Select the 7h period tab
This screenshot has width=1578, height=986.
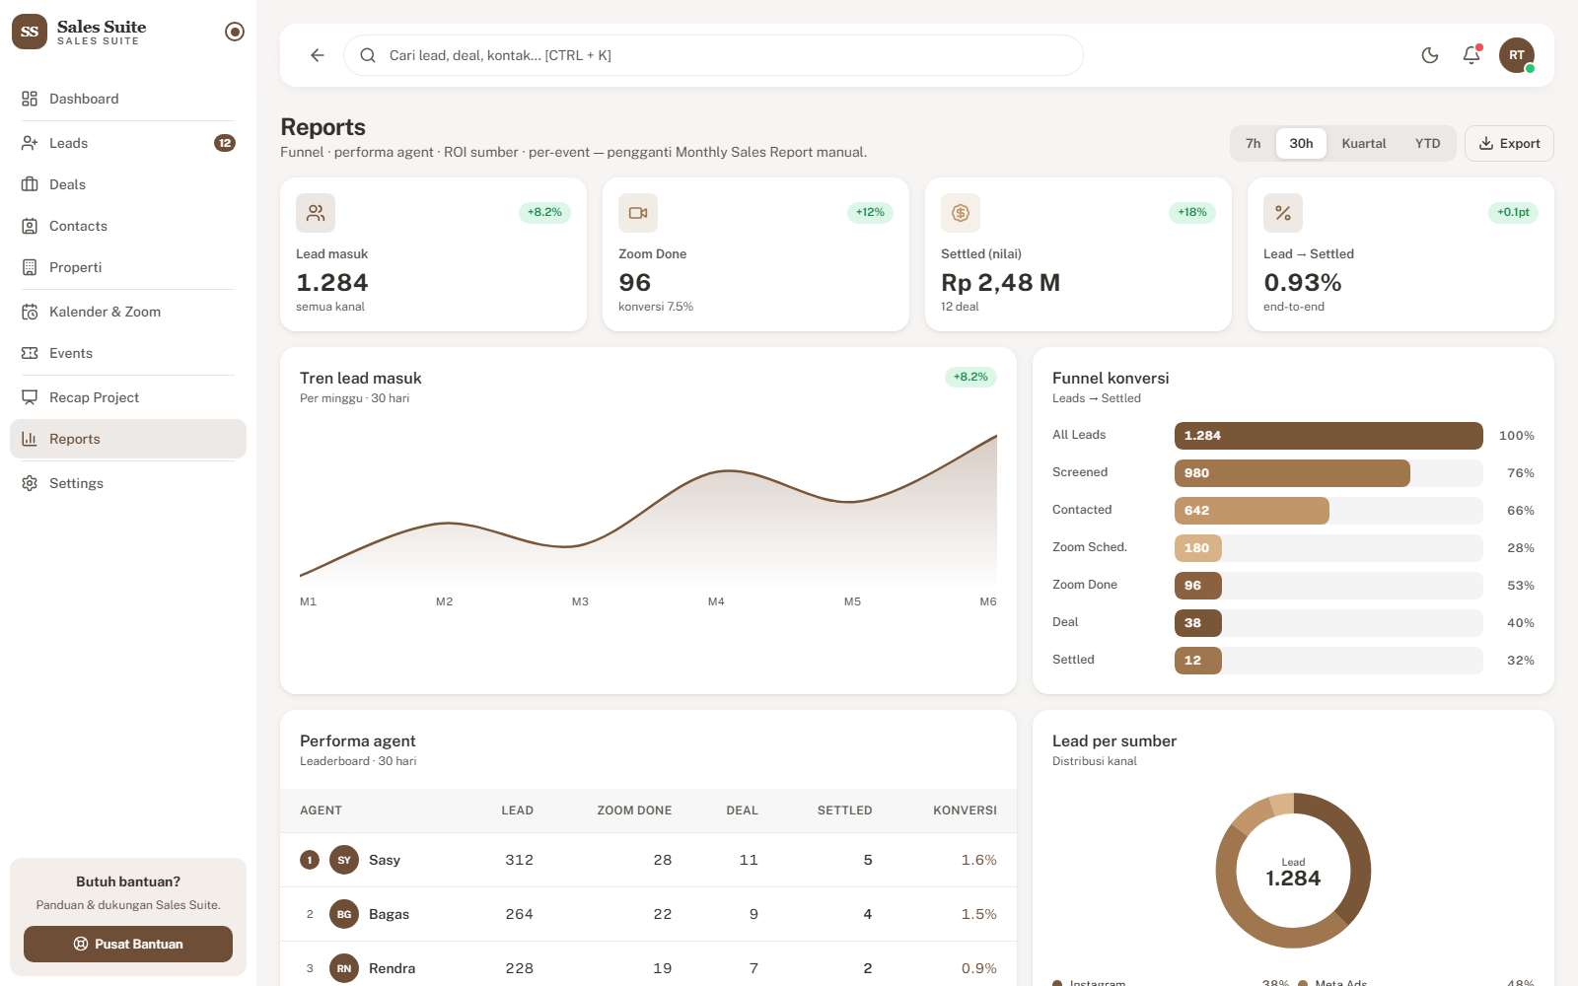(1254, 144)
